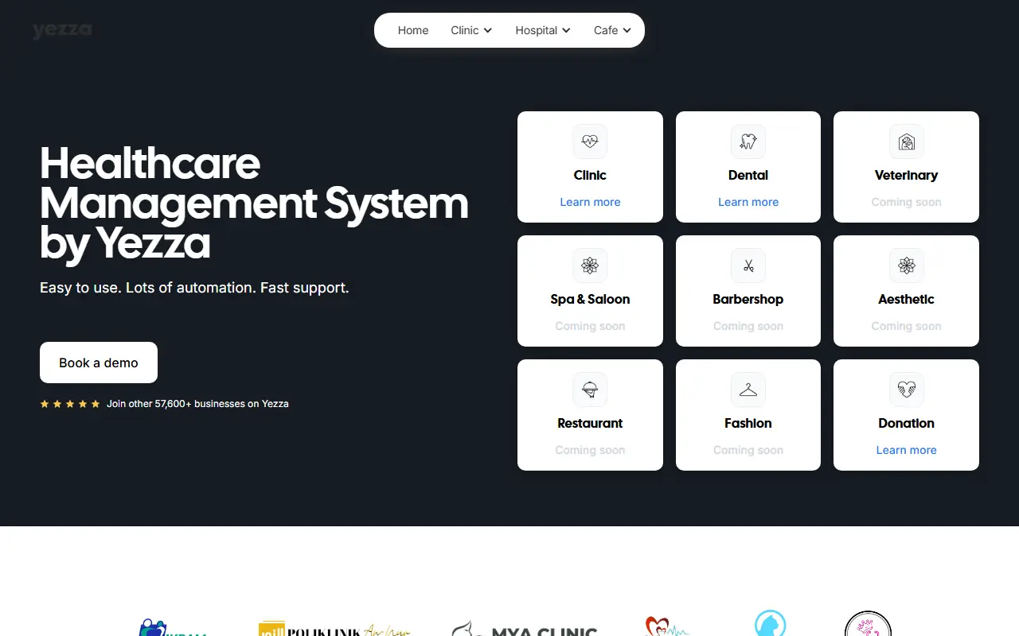Image resolution: width=1019 pixels, height=636 pixels.
Task: Select the Barbershop scissors icon
Action: 748,266
